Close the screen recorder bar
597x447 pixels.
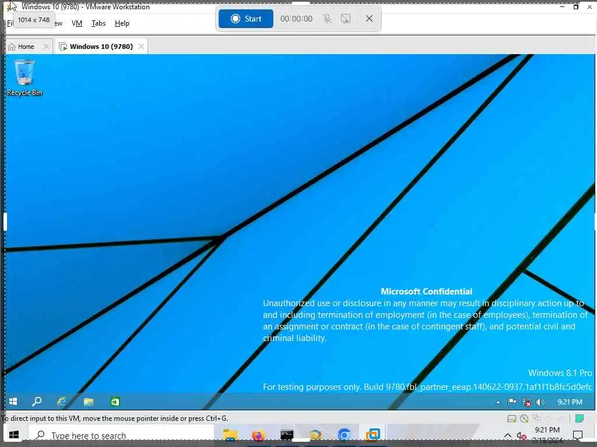coord(369,19)
